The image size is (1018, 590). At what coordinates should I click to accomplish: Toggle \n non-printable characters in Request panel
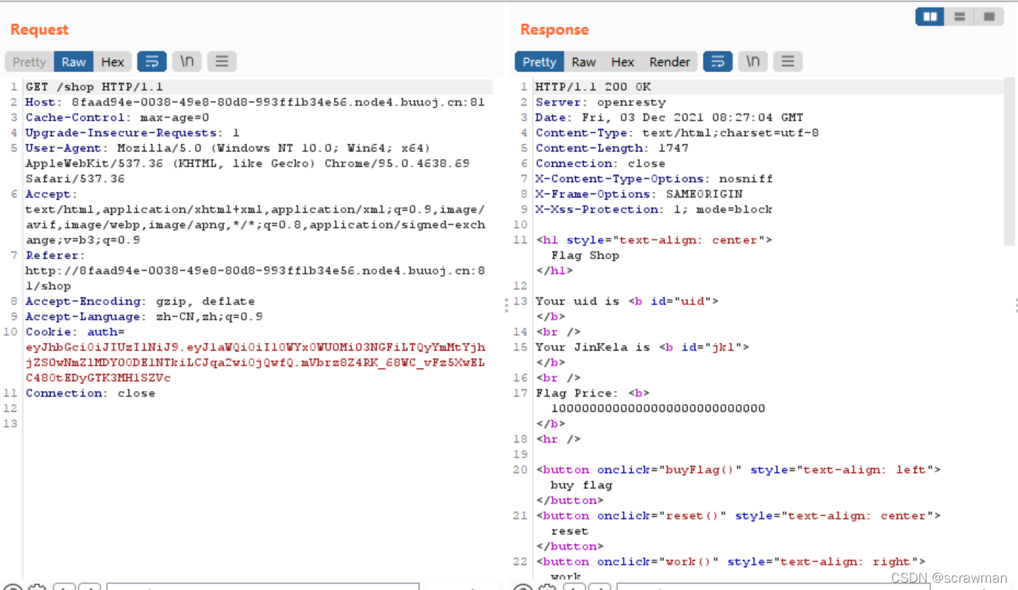[x=187, y=62]
